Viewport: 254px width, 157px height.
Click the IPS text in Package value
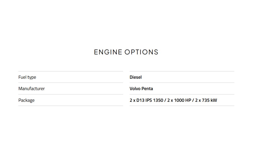pos(149,100)
